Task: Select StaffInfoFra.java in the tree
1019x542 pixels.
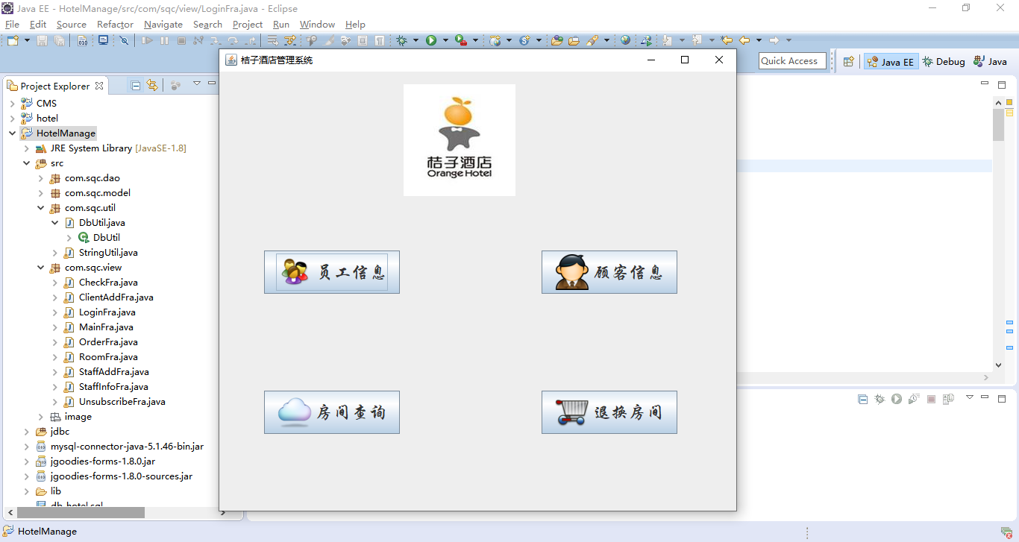Action: click(x=113, y=387)
